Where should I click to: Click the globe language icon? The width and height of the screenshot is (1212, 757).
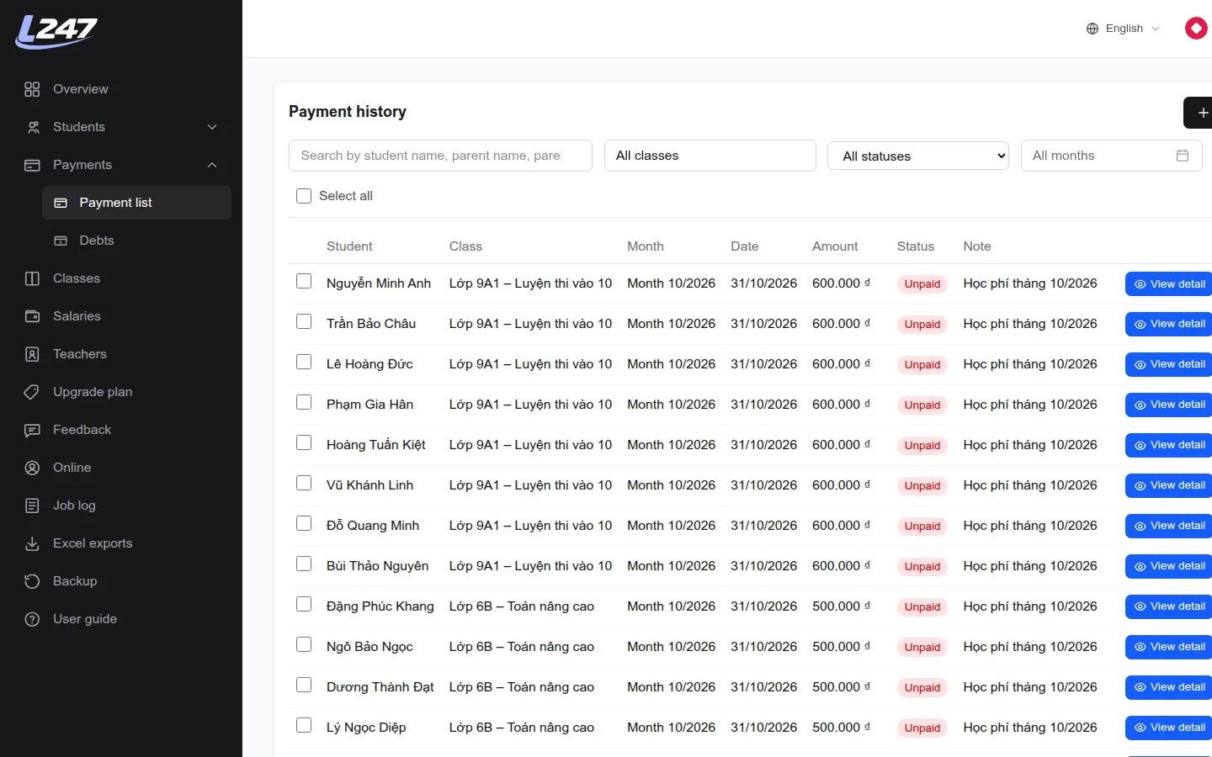point(1092,29)
